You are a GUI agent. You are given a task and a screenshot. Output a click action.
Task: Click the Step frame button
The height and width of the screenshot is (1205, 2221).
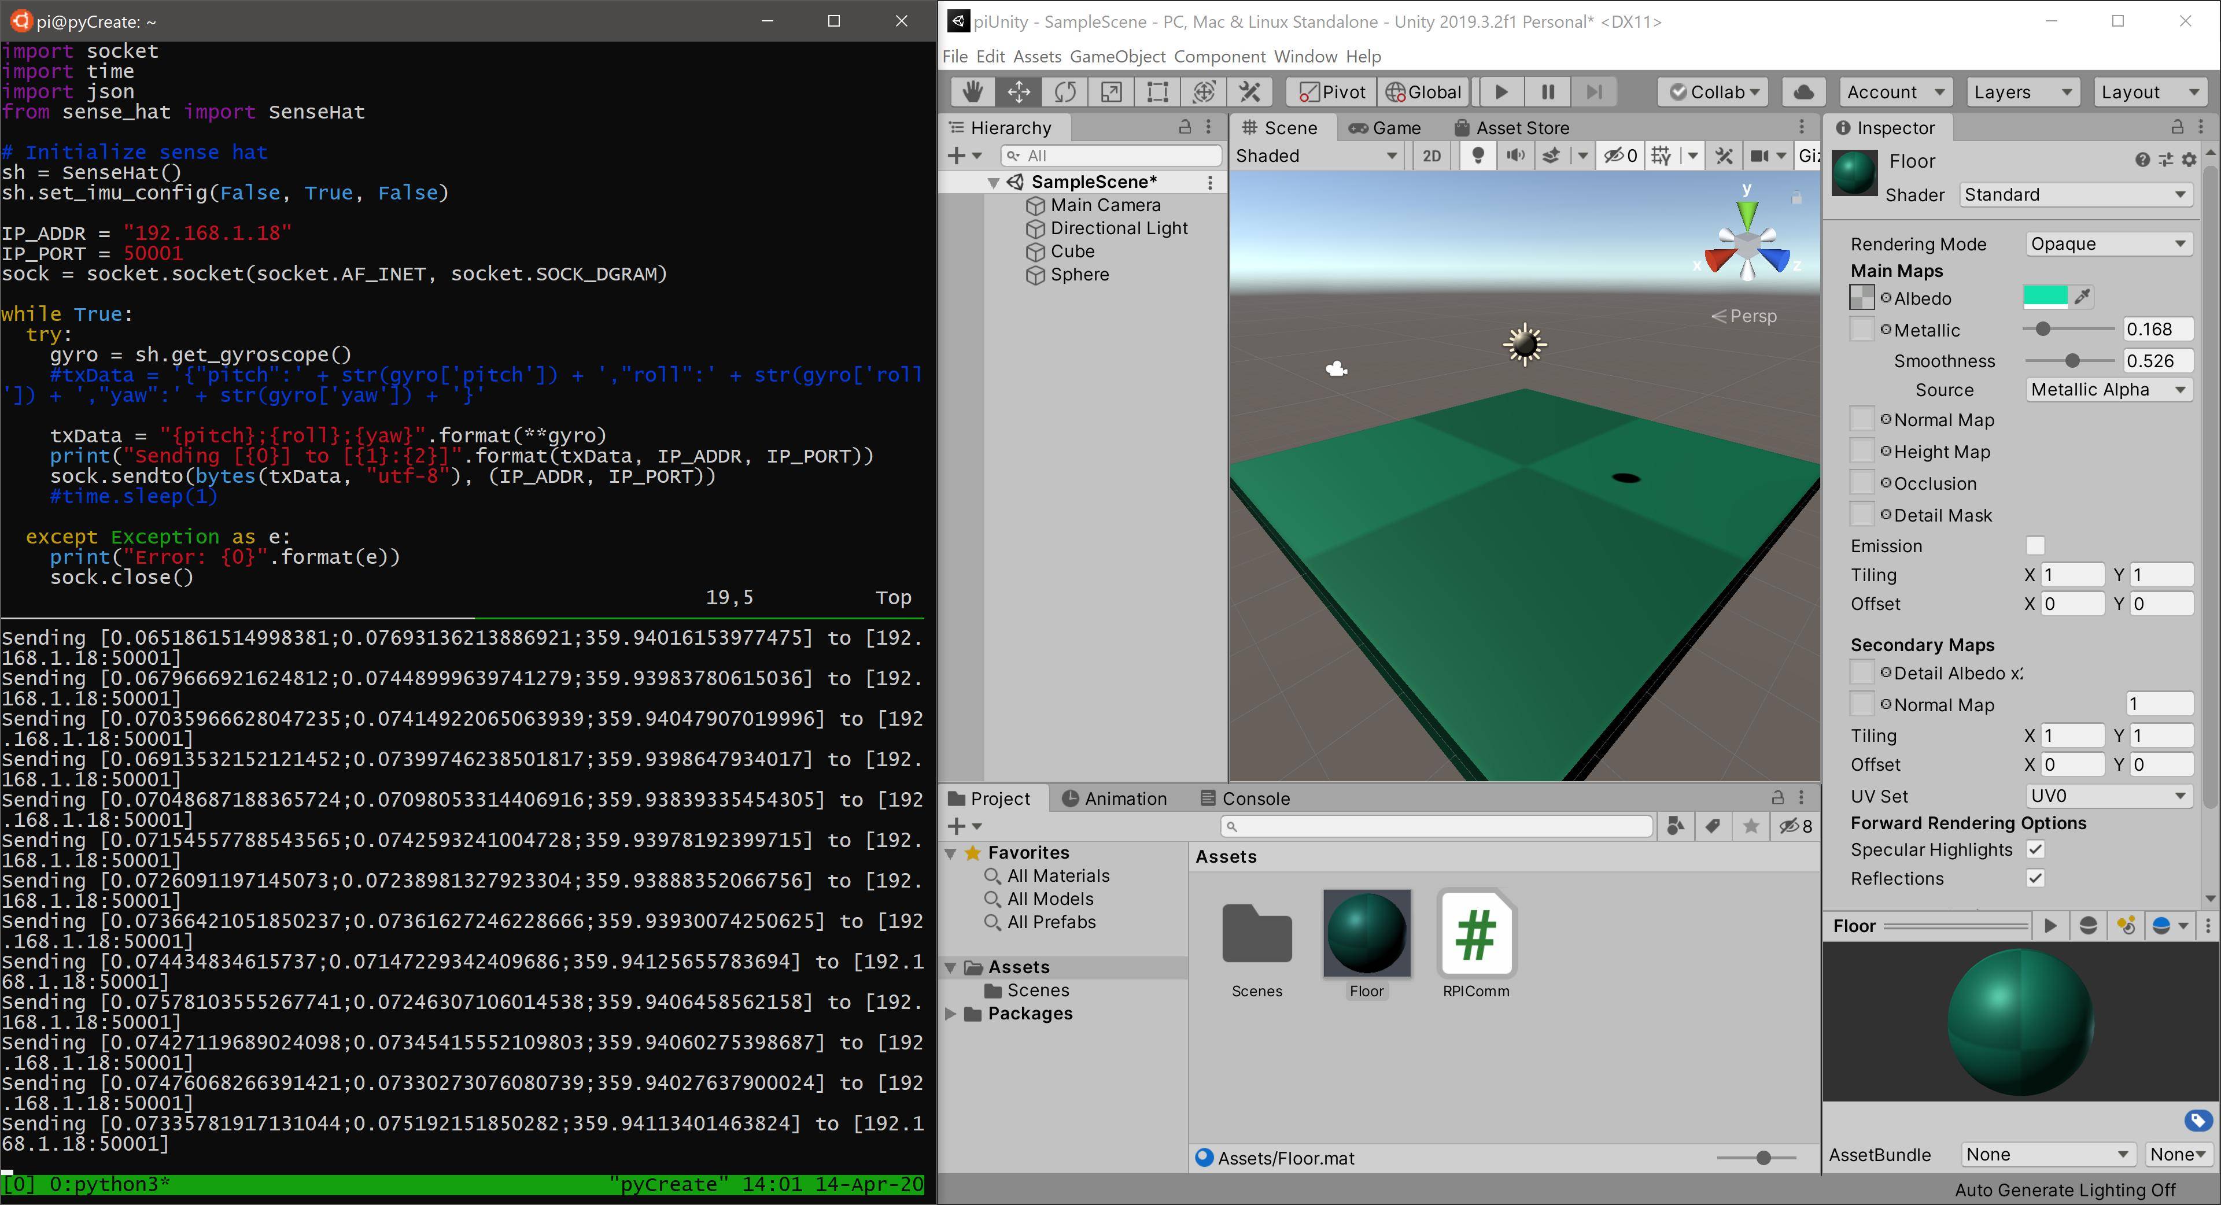(x=1594, y=93)
